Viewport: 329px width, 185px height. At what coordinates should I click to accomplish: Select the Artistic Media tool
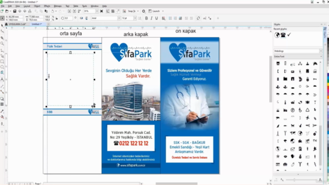coord(2,56)
